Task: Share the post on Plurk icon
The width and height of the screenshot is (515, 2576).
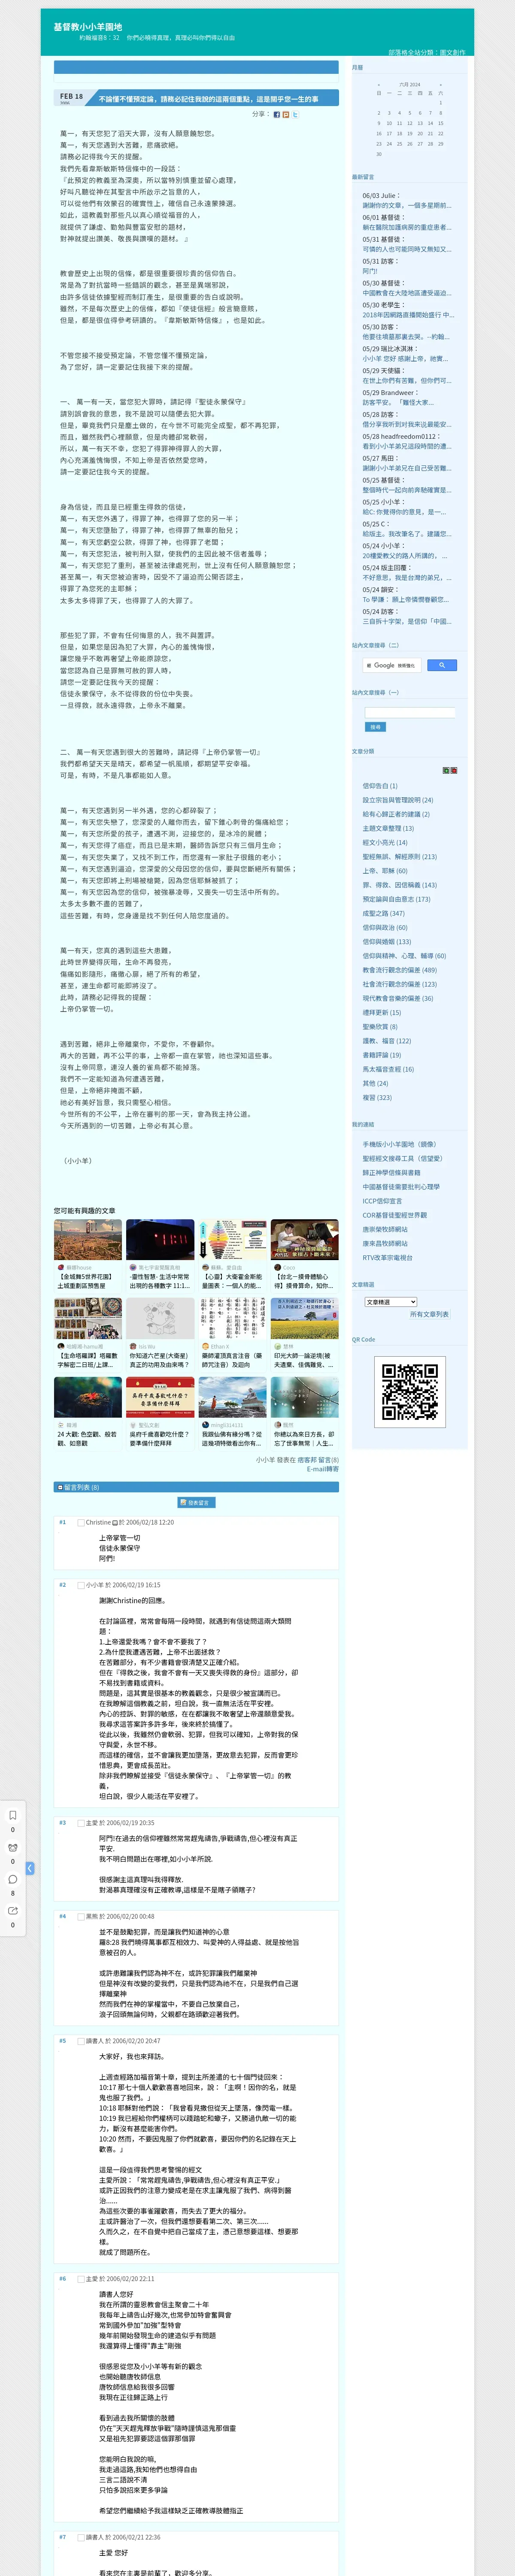Action: (x=285, y=115)
